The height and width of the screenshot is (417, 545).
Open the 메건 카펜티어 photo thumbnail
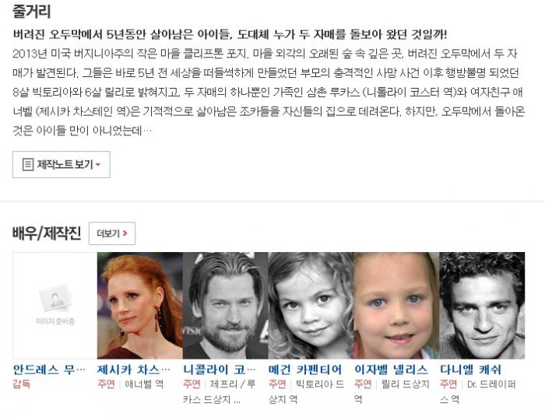point(311,306)
